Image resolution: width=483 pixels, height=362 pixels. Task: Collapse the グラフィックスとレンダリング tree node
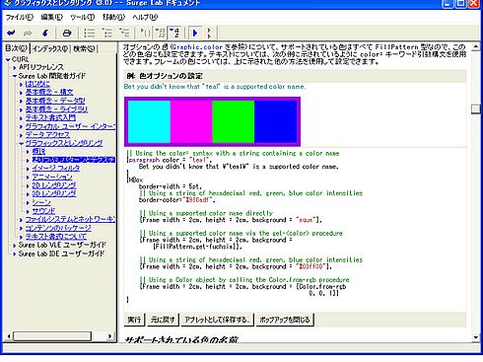[21, 143]
